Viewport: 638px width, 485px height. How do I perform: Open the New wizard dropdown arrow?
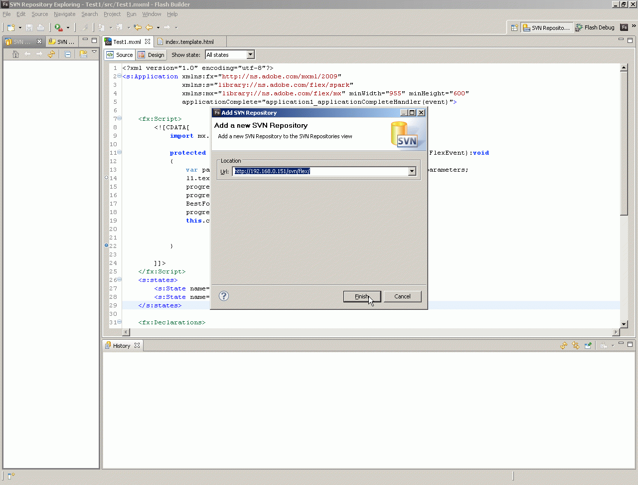pyautogui.click(x=20, y=28)
